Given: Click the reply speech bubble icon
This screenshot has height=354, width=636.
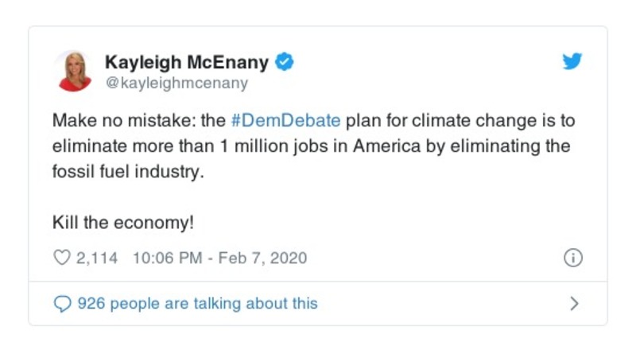Looking at the screenshot, I should coord(61,303).
